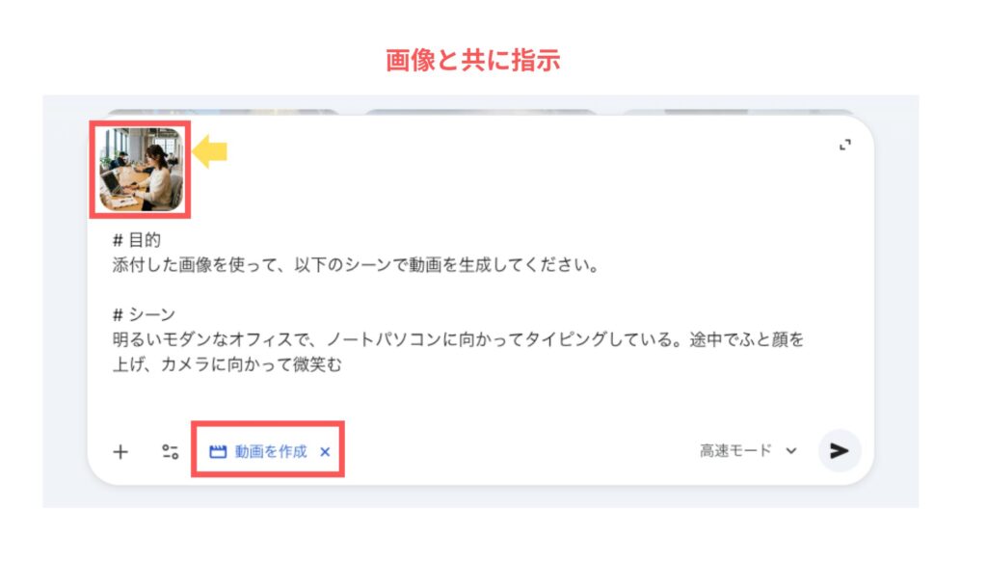Remove the 動画を作成 chip with its X
Image resolution: width=987 pixels, height=563 pixels.
(325, 451)
